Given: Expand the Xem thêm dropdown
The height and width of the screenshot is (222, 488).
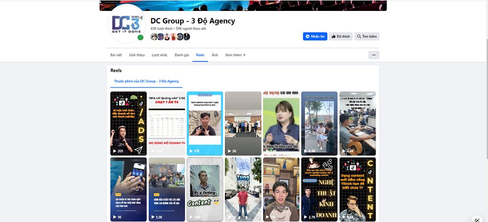Looking at the screenshot, I should (235, 55).
